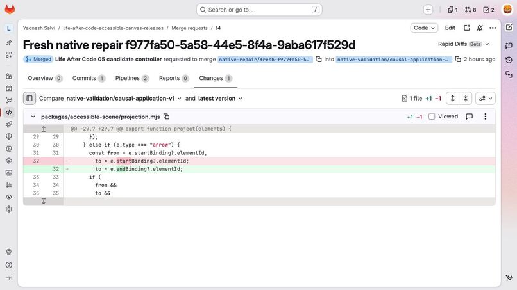Click the Merged status badge
This screenshot has height=290, width=517.
tap(38, 60)
